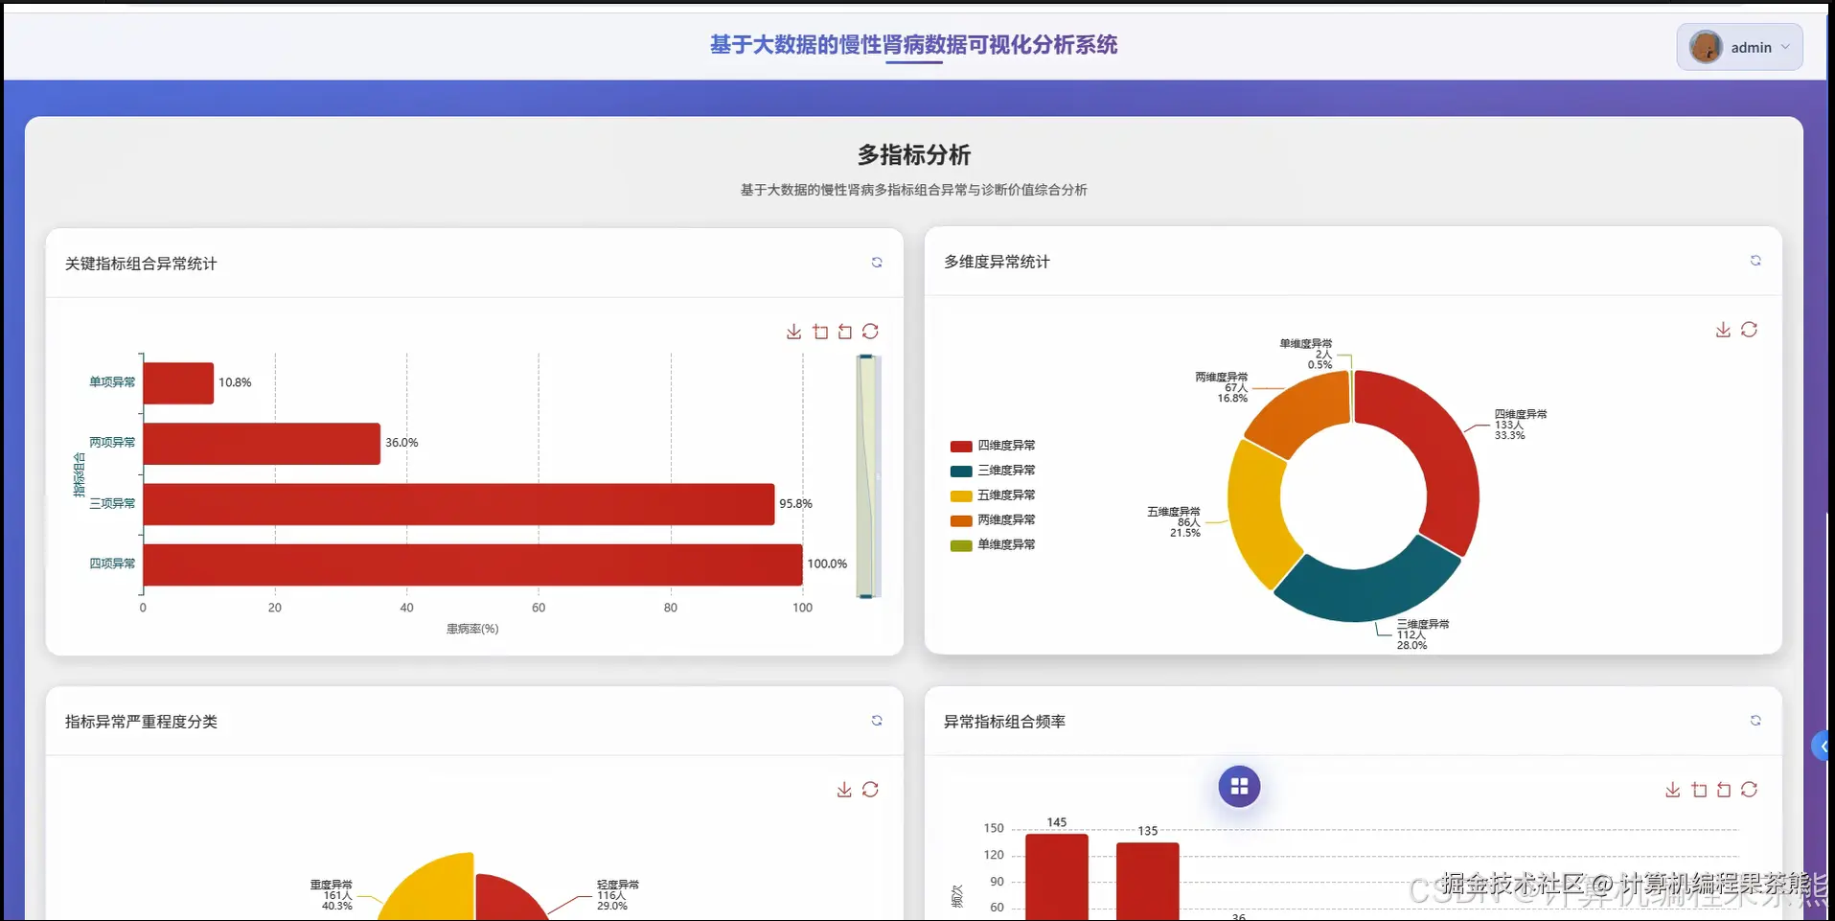
Task: Click the 异常指标组合频率 card title
Action: (1004, 722)
